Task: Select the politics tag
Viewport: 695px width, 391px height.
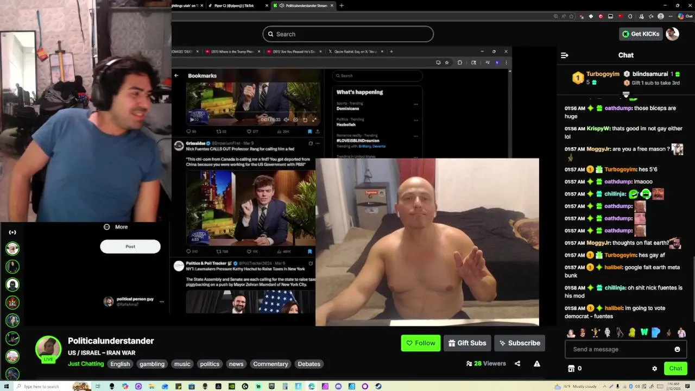Action: tap(210, 364)
